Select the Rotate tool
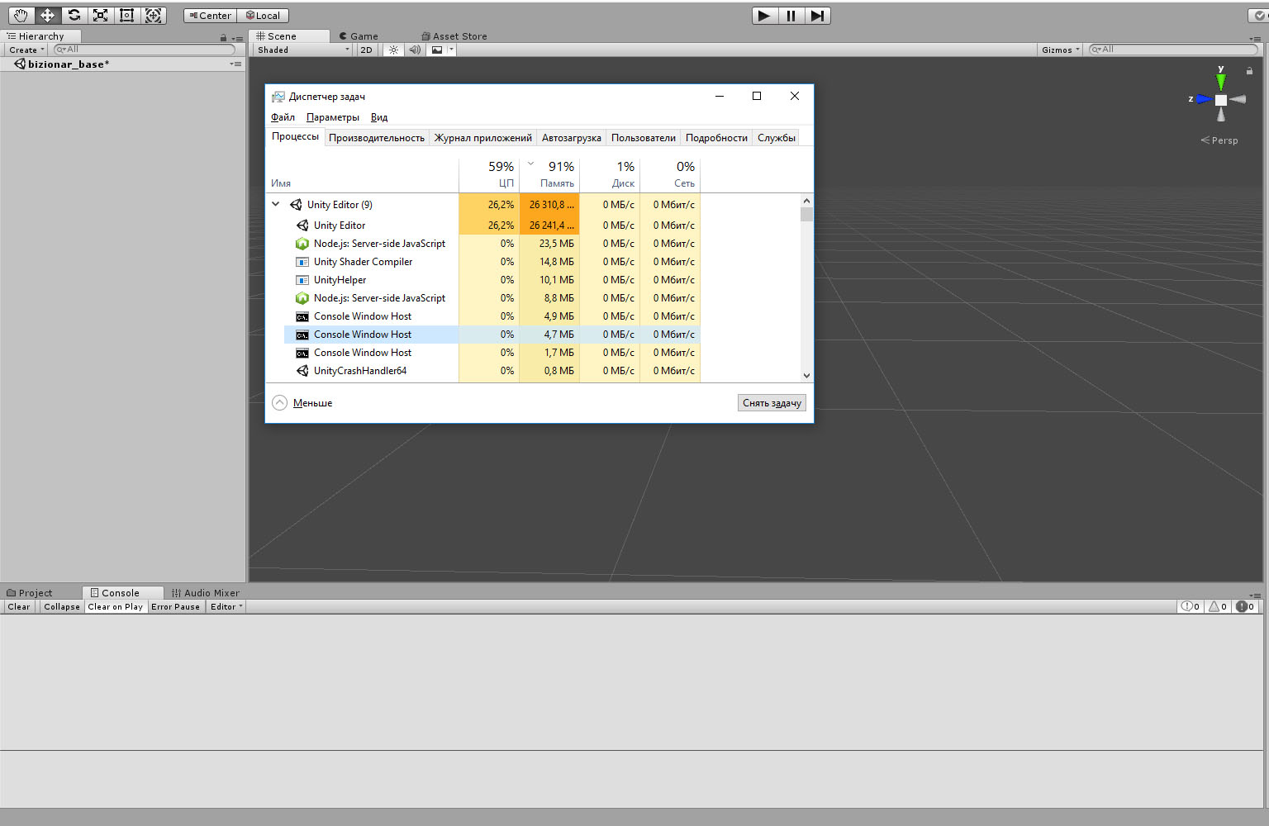Image resolution: width=1269 pixels, height=826 pixels. [74, 15]
